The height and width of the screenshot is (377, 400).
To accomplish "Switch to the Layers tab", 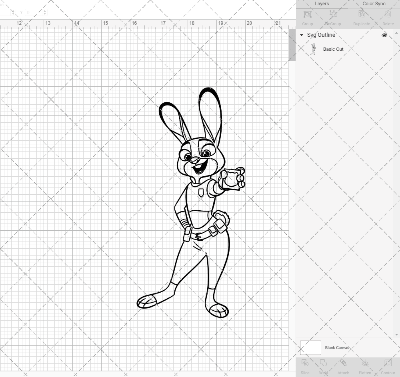I will pyautogui.click(x=322, y=4).
